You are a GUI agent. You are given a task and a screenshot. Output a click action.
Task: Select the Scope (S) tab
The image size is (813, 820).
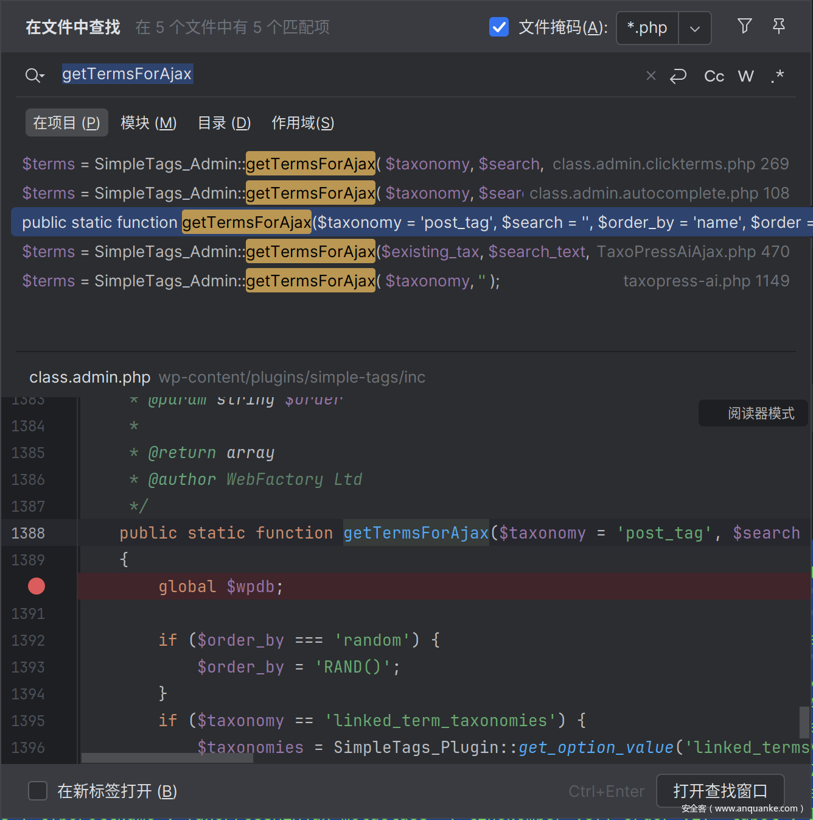coord(302,123)
